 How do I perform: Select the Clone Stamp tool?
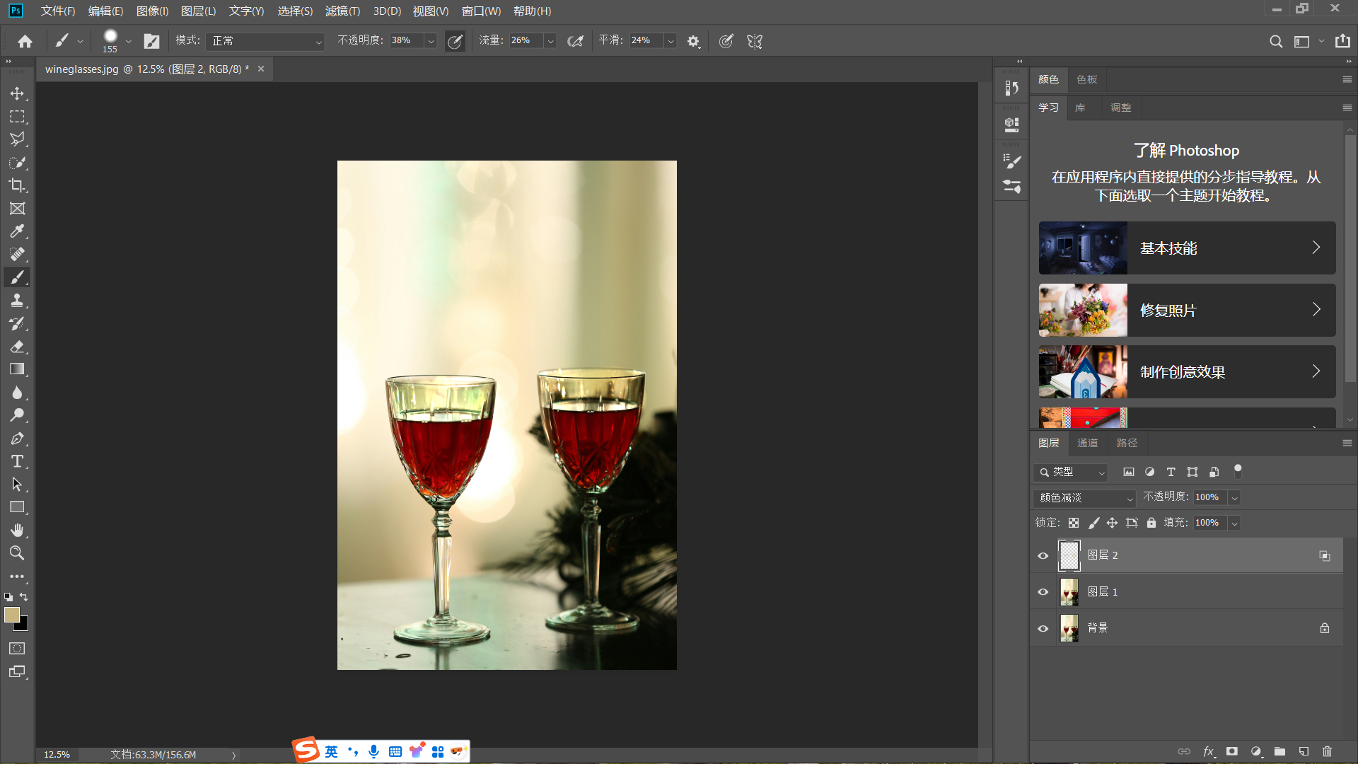tap(17, 301)
